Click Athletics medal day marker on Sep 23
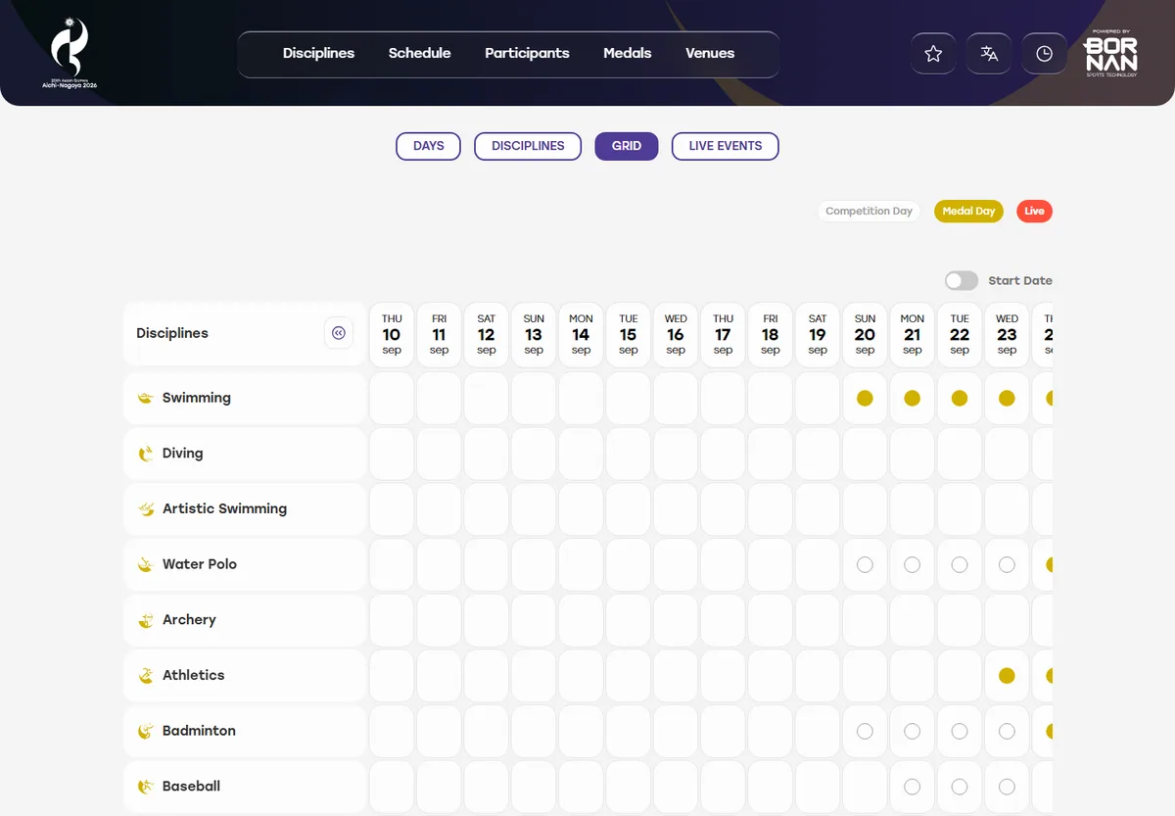Image resolution: width=1175 pixels, height=816 pixels. (x=1008, y=676)
